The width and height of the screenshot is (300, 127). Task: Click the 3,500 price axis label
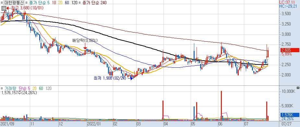[x=286, y=14]
